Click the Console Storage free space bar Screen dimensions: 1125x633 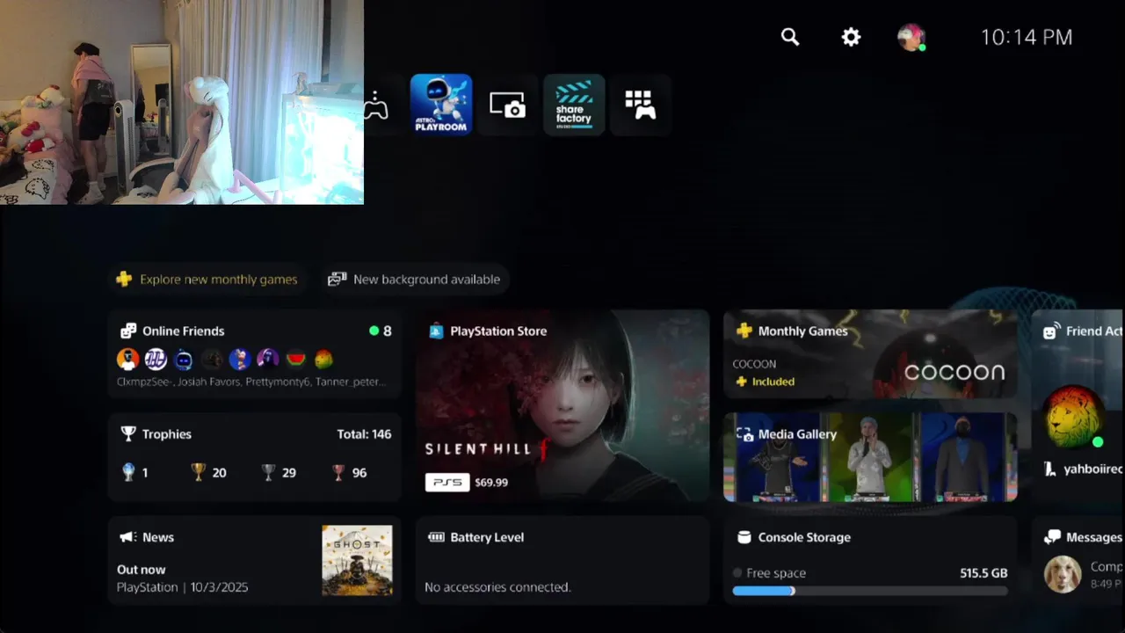pos(870,591)
